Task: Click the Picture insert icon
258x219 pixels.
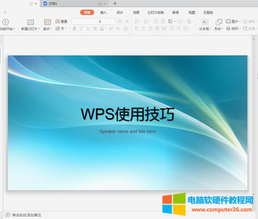Action: tap(228, 21)
